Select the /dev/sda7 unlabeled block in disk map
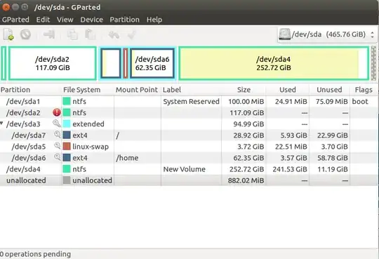 point(111,63)
